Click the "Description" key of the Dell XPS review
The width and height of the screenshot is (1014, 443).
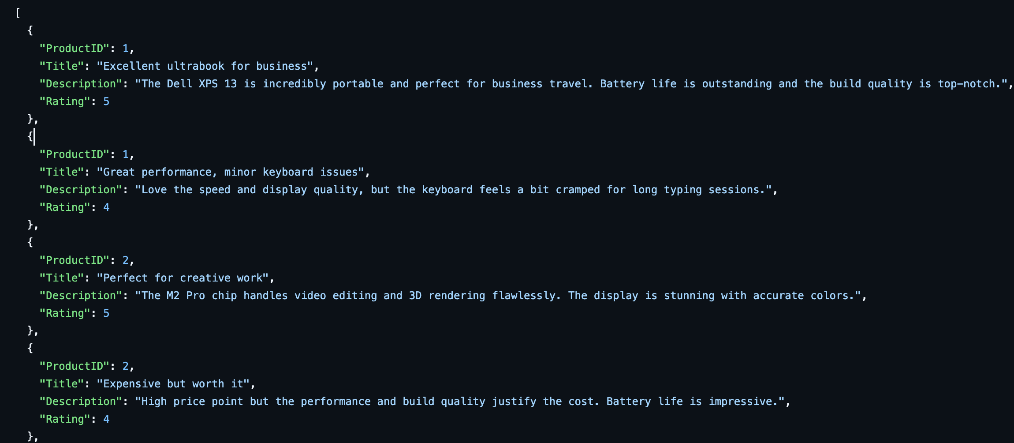click(x=81, y=84)
